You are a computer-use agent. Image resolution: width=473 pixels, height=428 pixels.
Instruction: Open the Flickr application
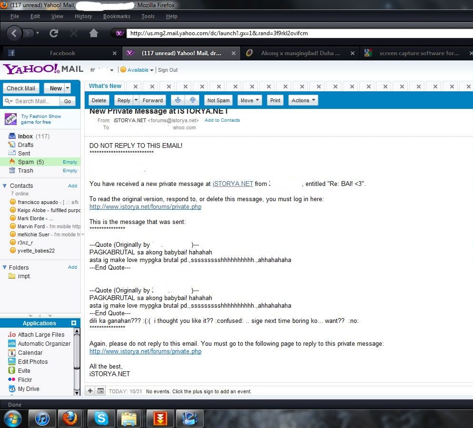click(25, 379)
